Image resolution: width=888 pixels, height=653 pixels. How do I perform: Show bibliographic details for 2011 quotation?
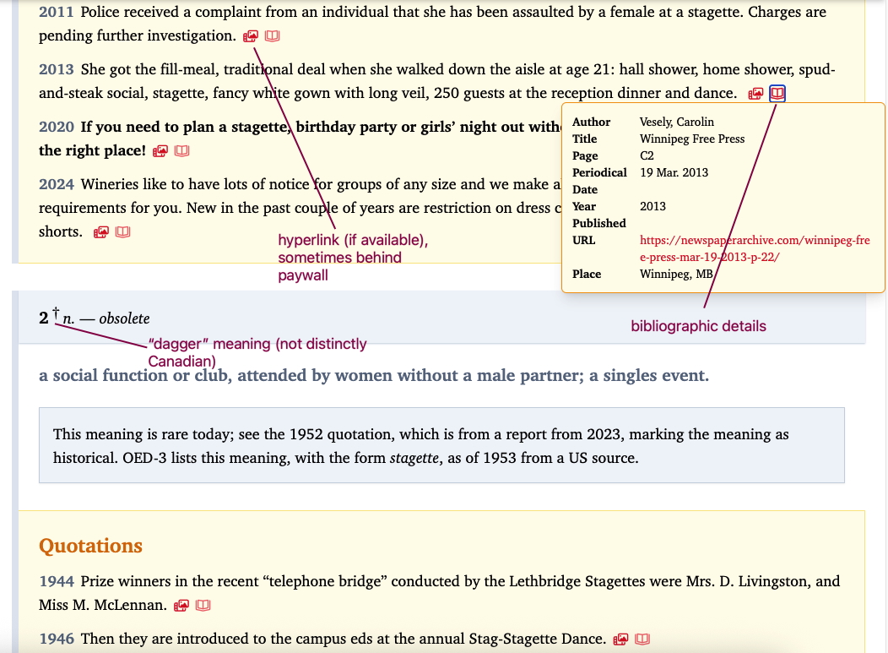coord(273,36)
